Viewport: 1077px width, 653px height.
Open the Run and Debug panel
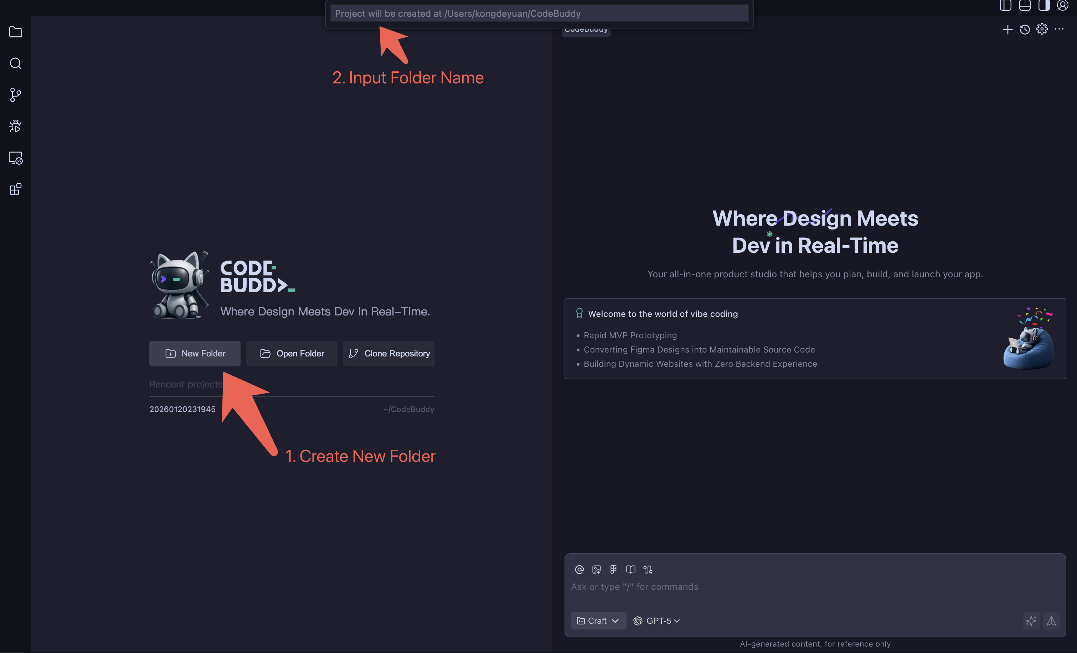16,126
